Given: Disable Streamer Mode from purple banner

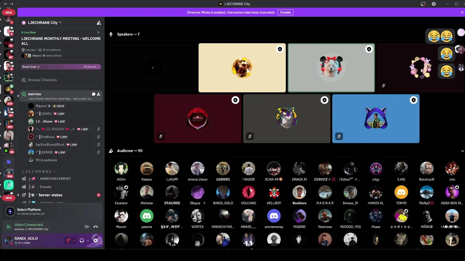Looking at the screenshot, I should pos(286,12).
